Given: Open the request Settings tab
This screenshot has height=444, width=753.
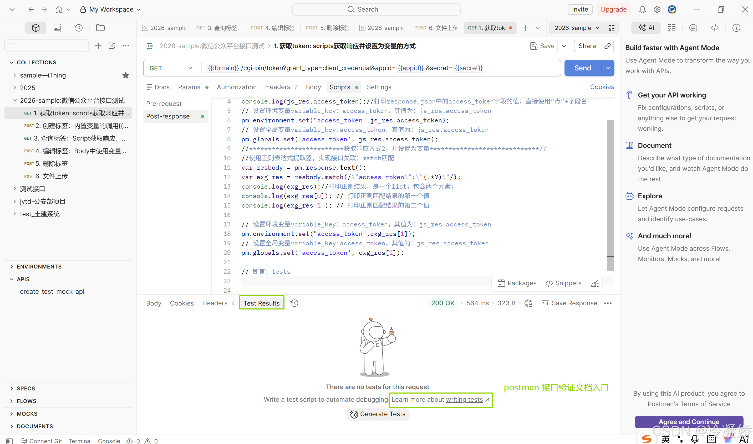Looking at the screenshot, I should (379, 87).
